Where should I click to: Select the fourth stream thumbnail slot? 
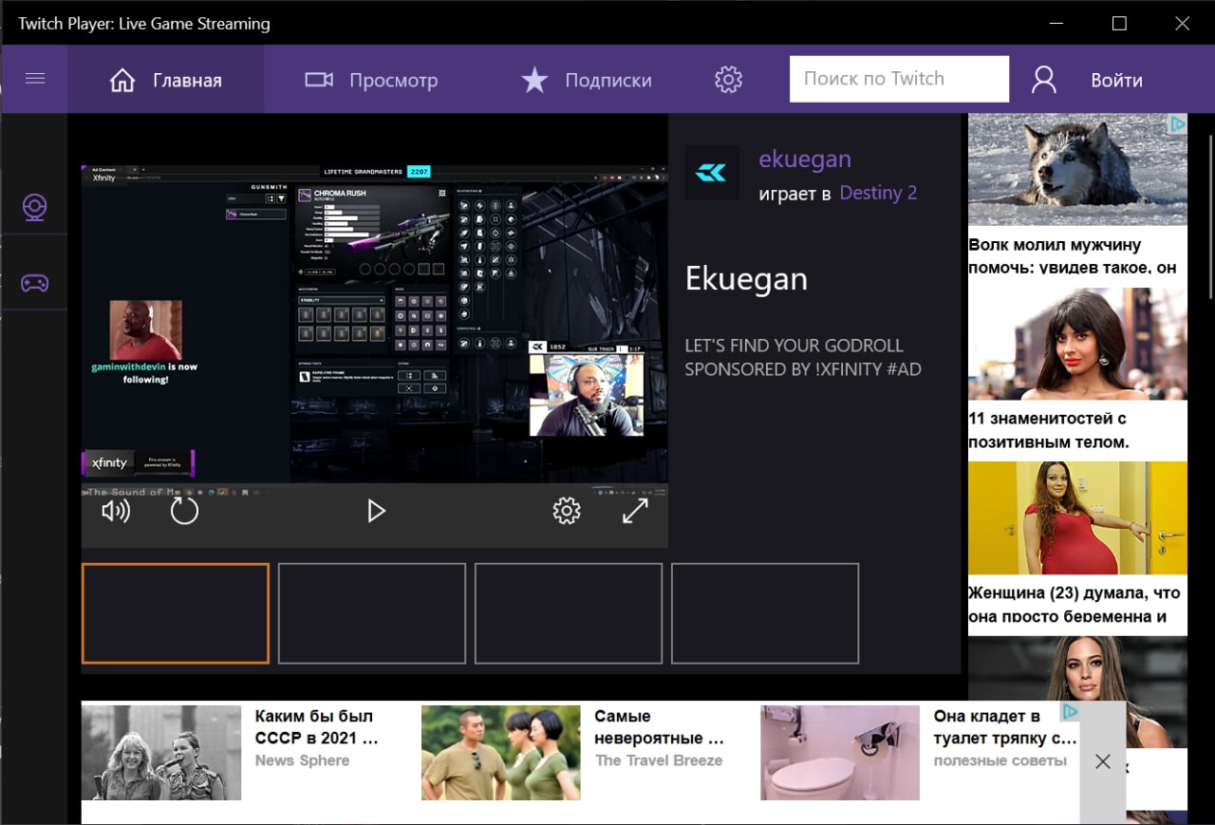coord(765,613)
